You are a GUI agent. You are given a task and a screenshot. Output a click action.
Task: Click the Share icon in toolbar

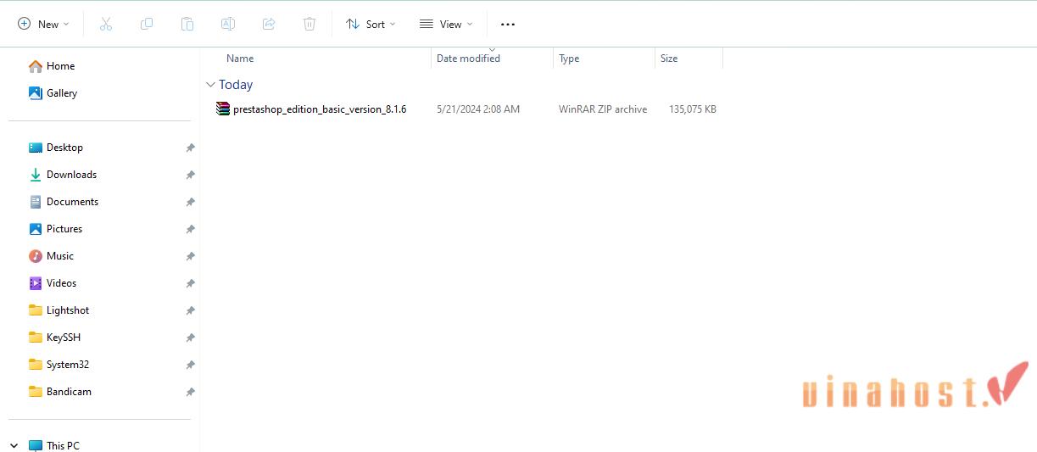[x=269, y=25]
